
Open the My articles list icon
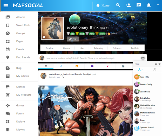8,76
